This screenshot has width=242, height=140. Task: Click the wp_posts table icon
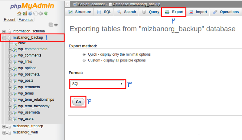pos(15,81)
